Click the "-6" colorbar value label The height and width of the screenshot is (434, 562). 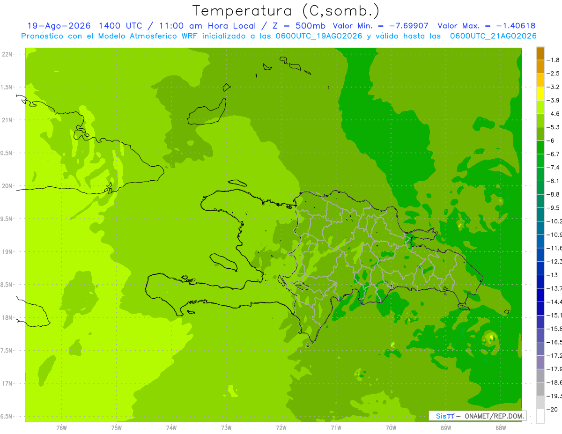551,141
